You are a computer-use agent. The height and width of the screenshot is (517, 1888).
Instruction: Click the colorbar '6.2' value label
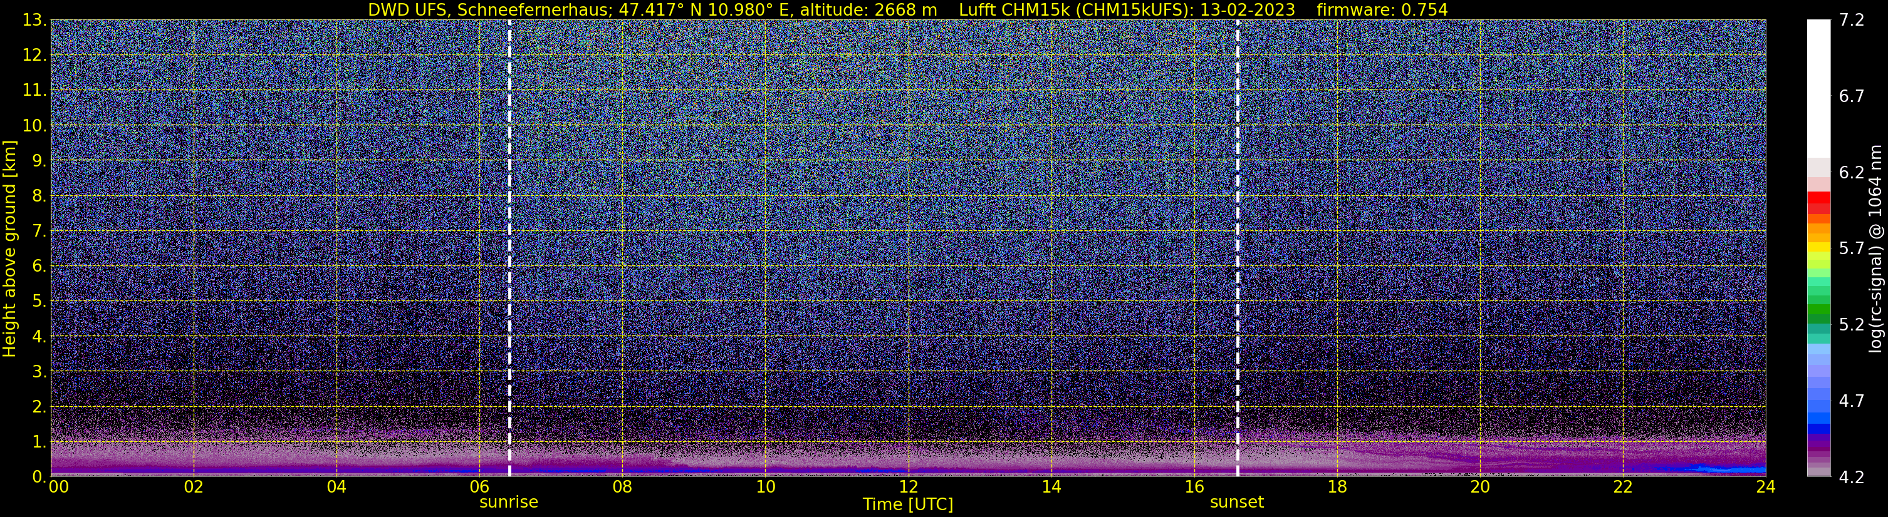pos(1852,173)
